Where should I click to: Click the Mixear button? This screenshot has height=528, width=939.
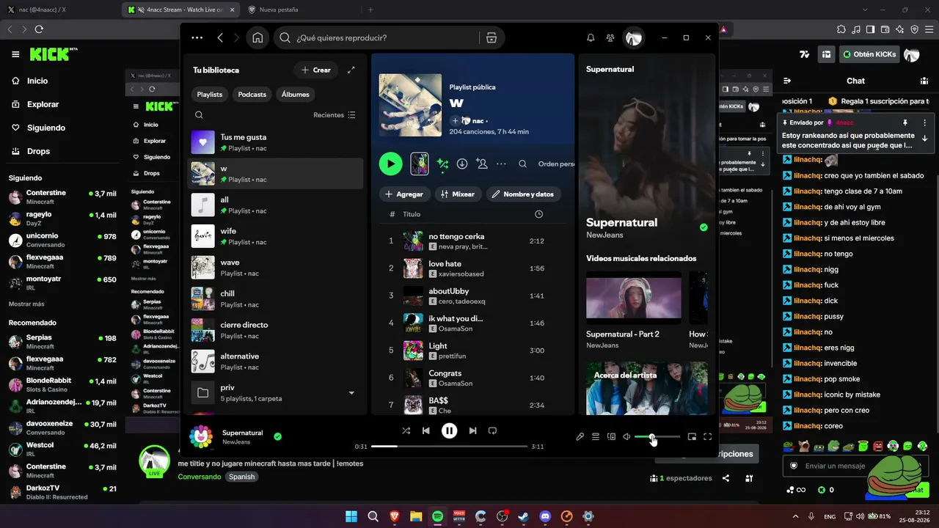tap(458, 194)
